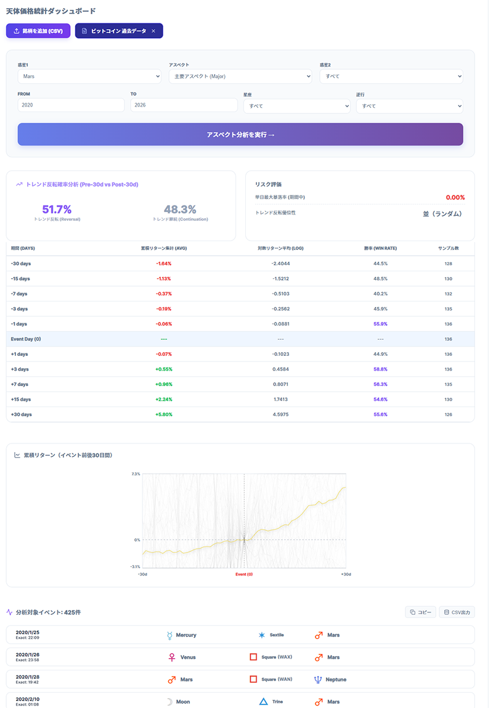Open the 惑星2 dropdown

click(x=391, y=76)
